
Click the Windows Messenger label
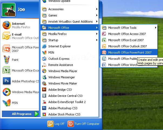(x=62, y=77)
